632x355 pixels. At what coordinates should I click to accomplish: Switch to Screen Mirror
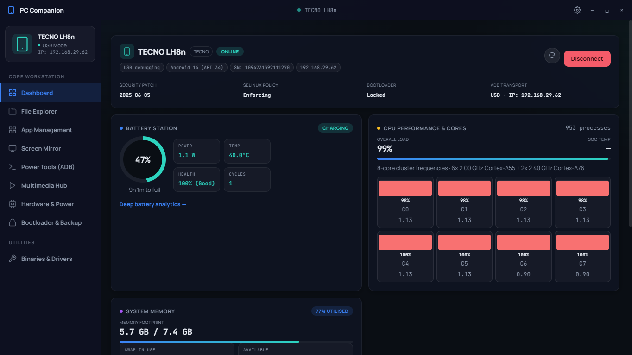click(x=51, y=148)
